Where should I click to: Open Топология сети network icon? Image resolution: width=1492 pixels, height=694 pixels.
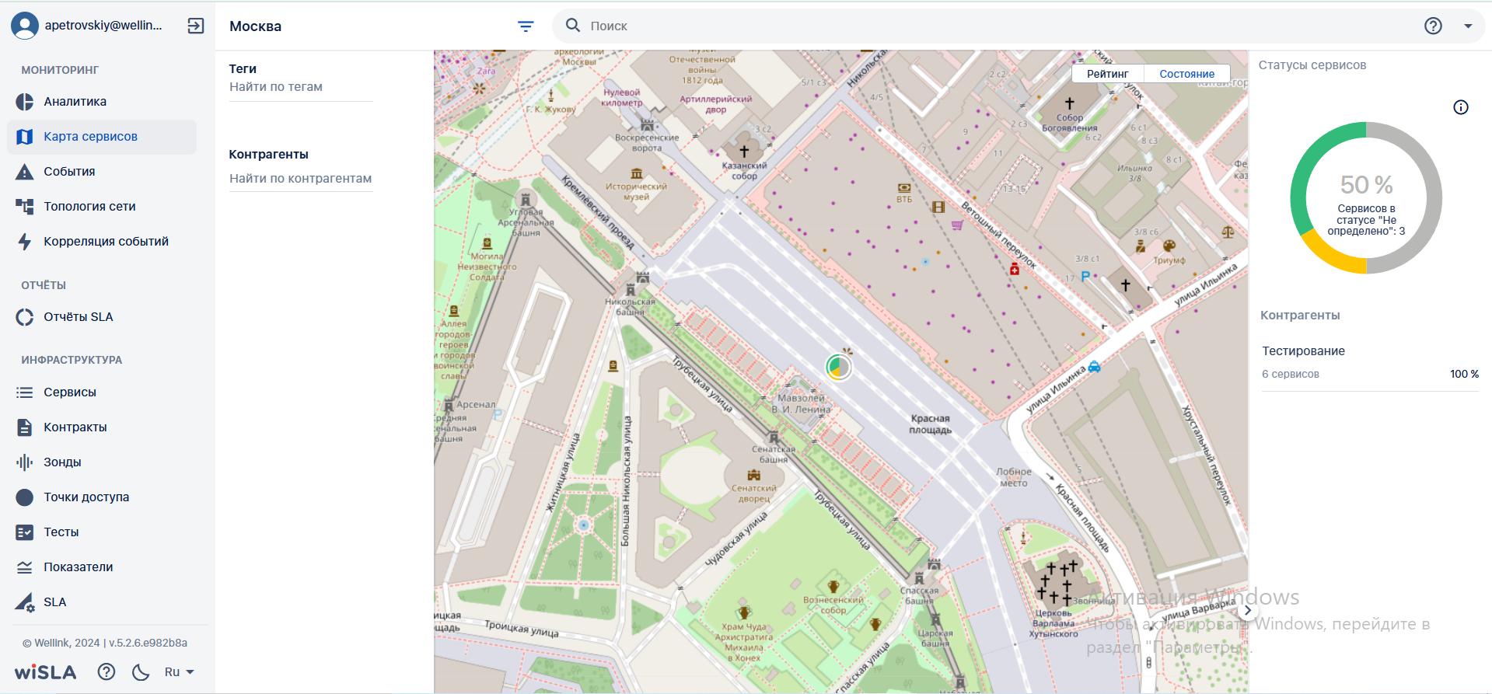point(25,207)
